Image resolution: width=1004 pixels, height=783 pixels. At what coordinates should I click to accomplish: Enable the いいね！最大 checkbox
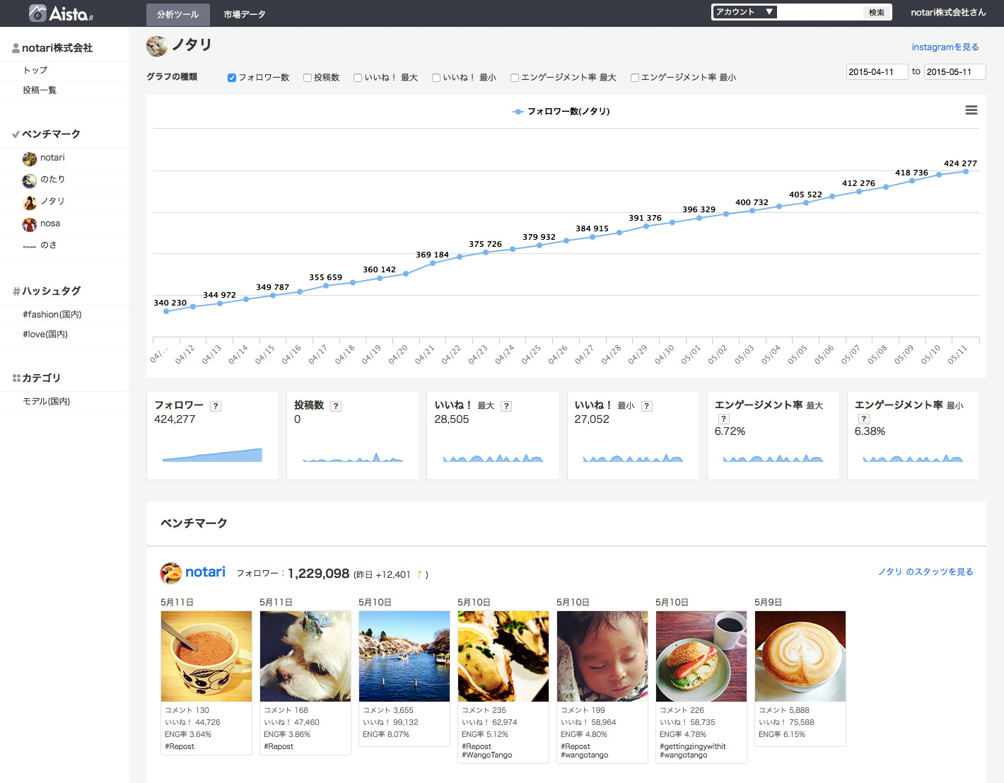(x=358, y=78)
